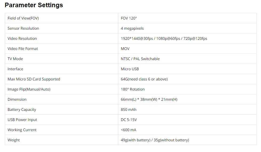Click the 64G(need class 6 or above) value
261x152 pixels.
144,79
